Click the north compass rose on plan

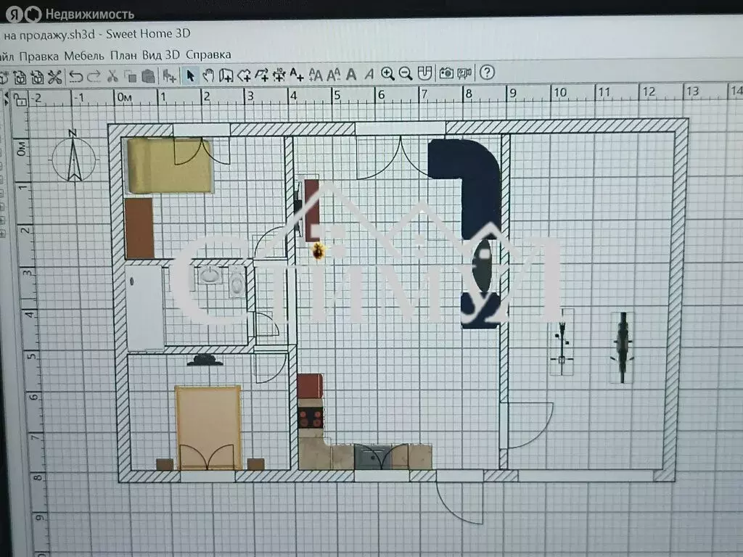point(73,154)
